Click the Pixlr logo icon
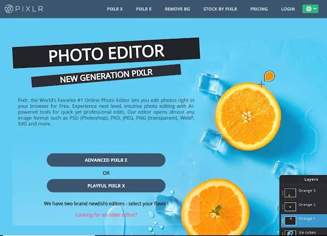The width and height of the screenshot is (327, 236). click(9, 9)
